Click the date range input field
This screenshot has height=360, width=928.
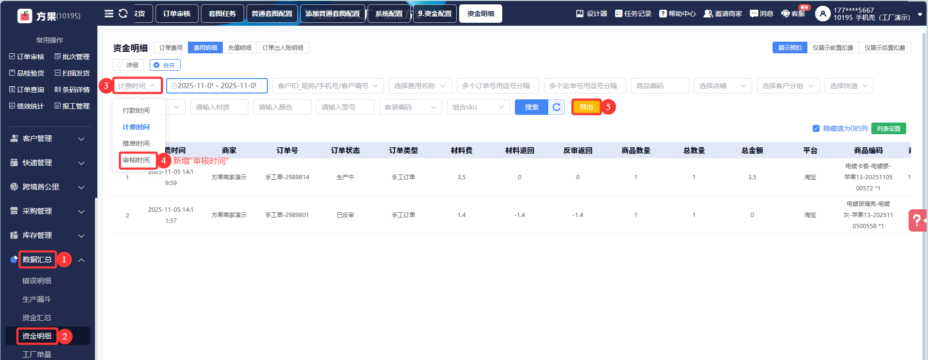[217, 86]
